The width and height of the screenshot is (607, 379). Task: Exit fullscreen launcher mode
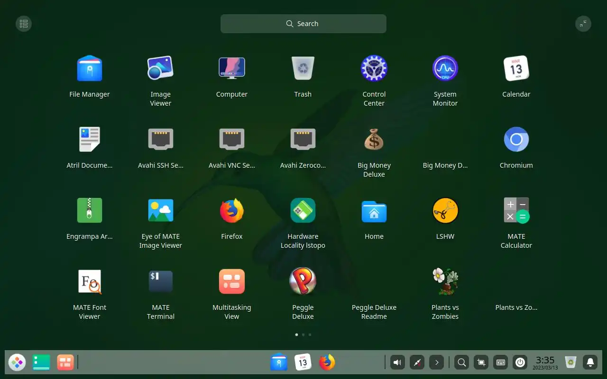point(583,24)
